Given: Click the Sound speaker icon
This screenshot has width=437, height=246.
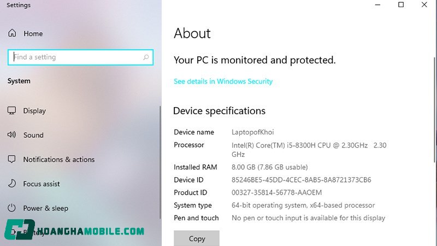Looking at the screenshot, I should 12,135.
